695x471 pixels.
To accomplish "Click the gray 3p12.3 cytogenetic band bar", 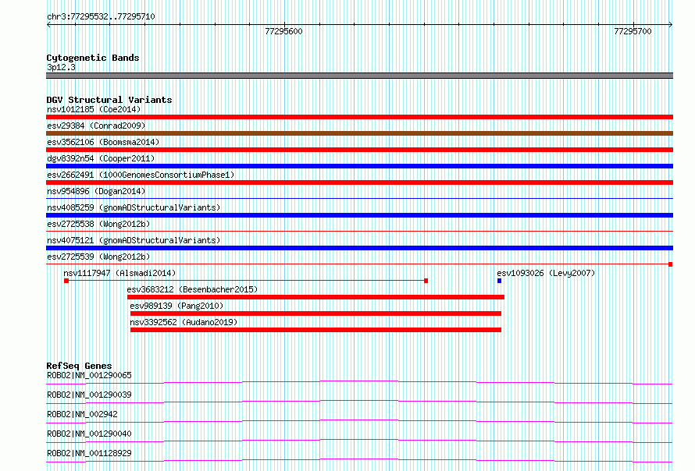I will point(359,76).
